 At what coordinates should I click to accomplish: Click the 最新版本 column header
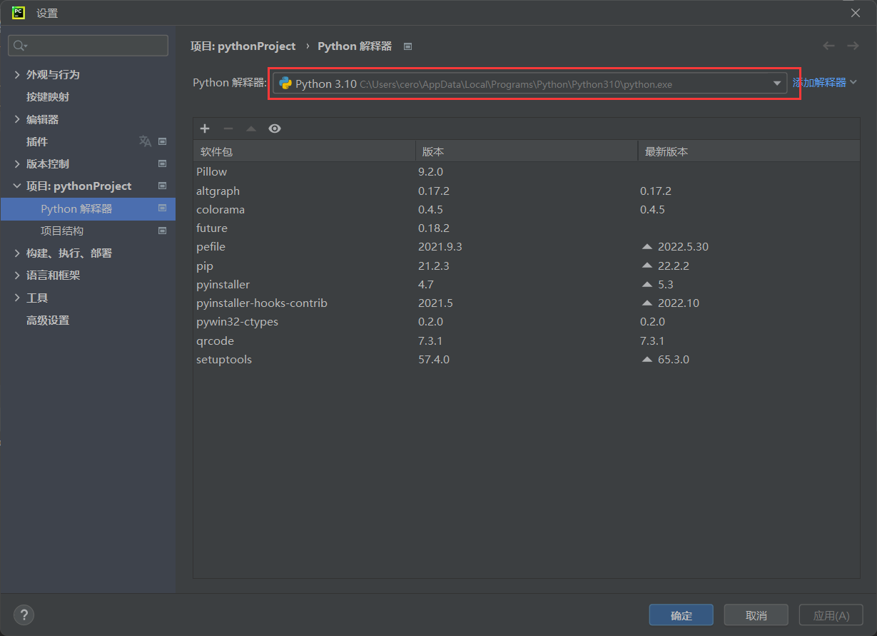[x=749, y=151]
